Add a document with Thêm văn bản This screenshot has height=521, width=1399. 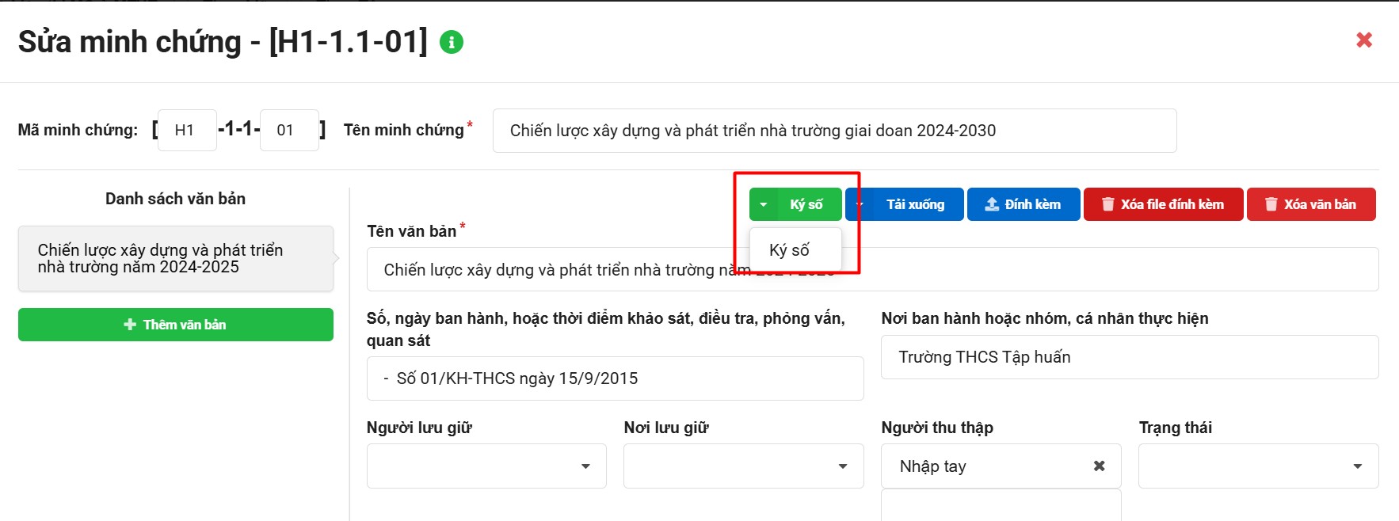175,325
